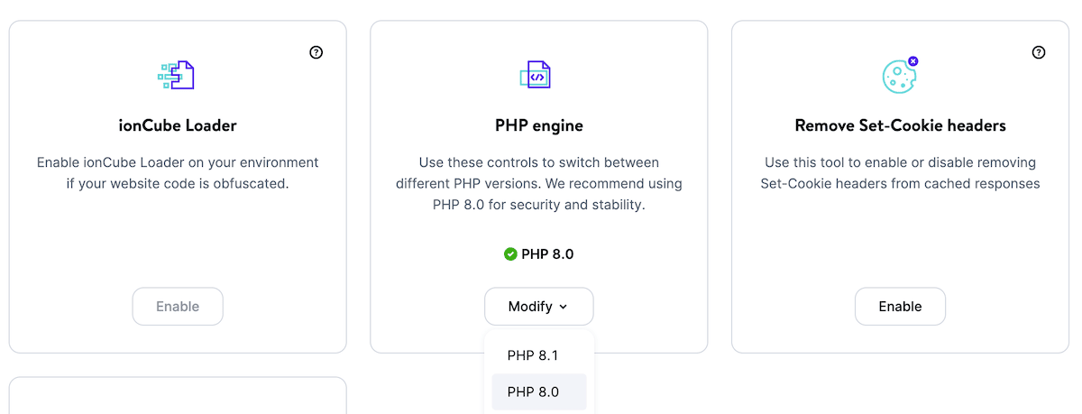Screen dimensions: 1082x414
Task: Click the PHP engine recommendation text
Action: (539, 184)
